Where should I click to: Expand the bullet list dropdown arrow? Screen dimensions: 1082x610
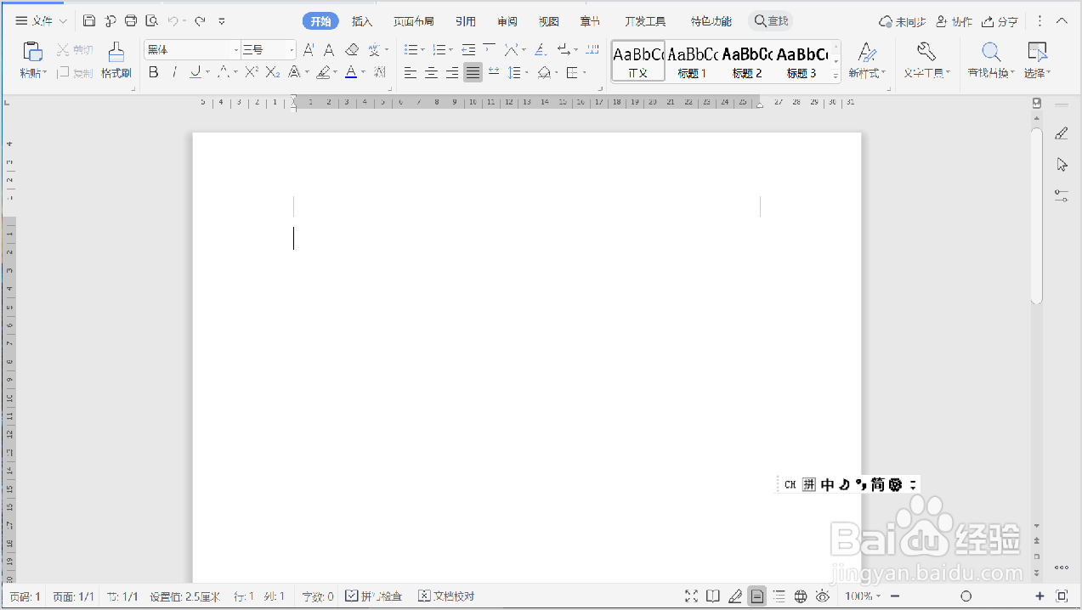423,50
